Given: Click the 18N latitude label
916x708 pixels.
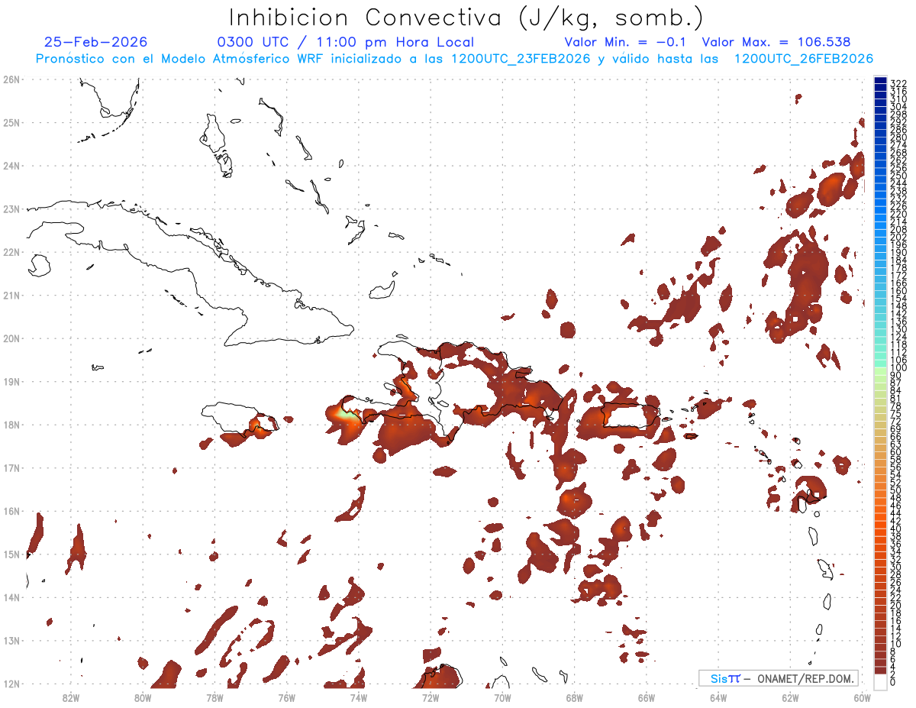Looking at the screenshot, I should [x=11, y=425].
